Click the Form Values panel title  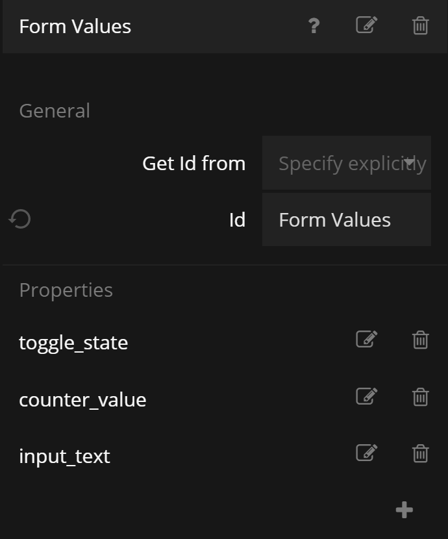tap(75, 27)
